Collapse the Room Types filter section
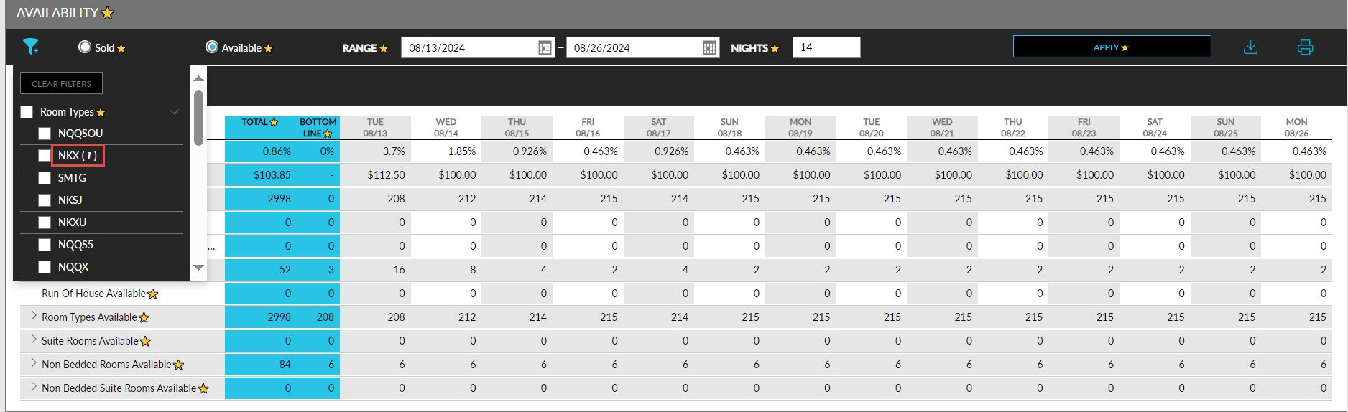The width and height of the screenshot is (1348, 412). pyautogui.click(x=173, y=112)
